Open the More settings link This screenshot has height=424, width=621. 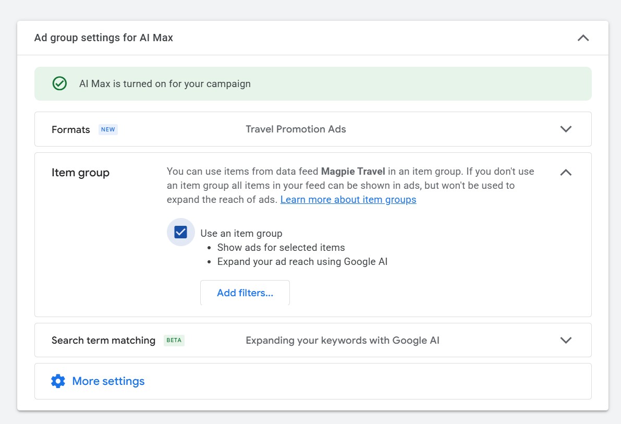pyautogui.click(x=108, y=381)
